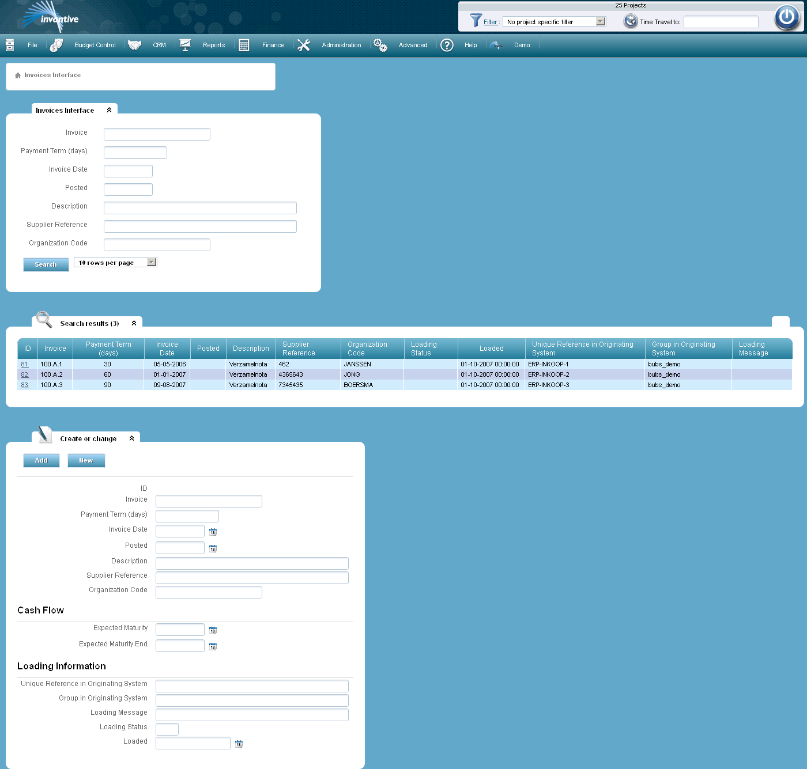807x769 pixels.
Task: Click the CRM handshake icon
Action: click(x=135, y=45)
